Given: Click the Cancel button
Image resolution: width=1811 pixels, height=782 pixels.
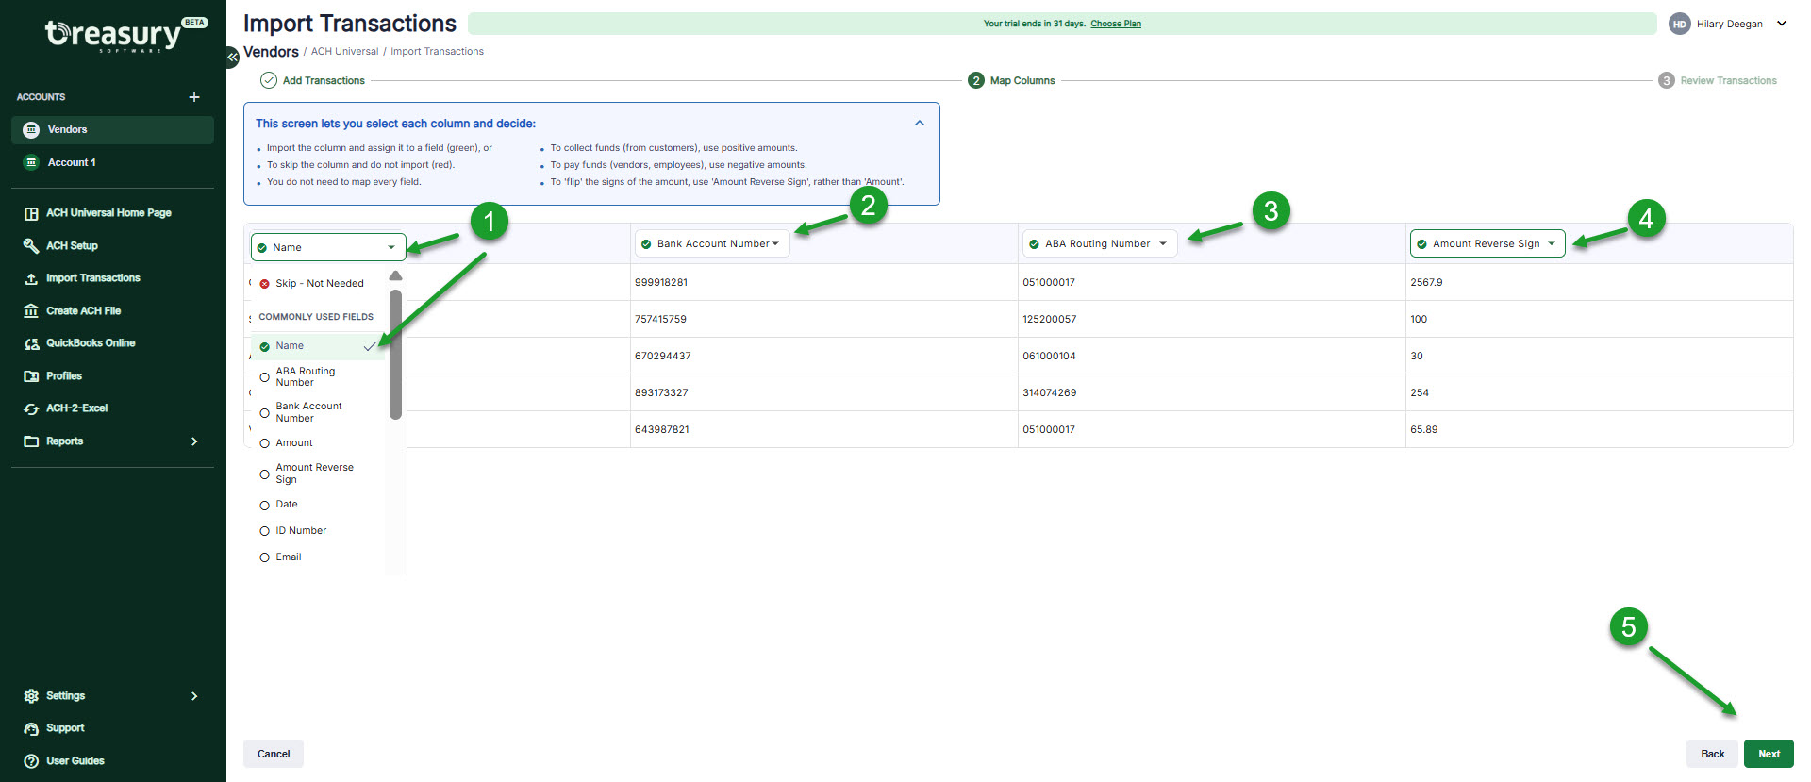Looking at the screenshot, I should coord(274,754).
